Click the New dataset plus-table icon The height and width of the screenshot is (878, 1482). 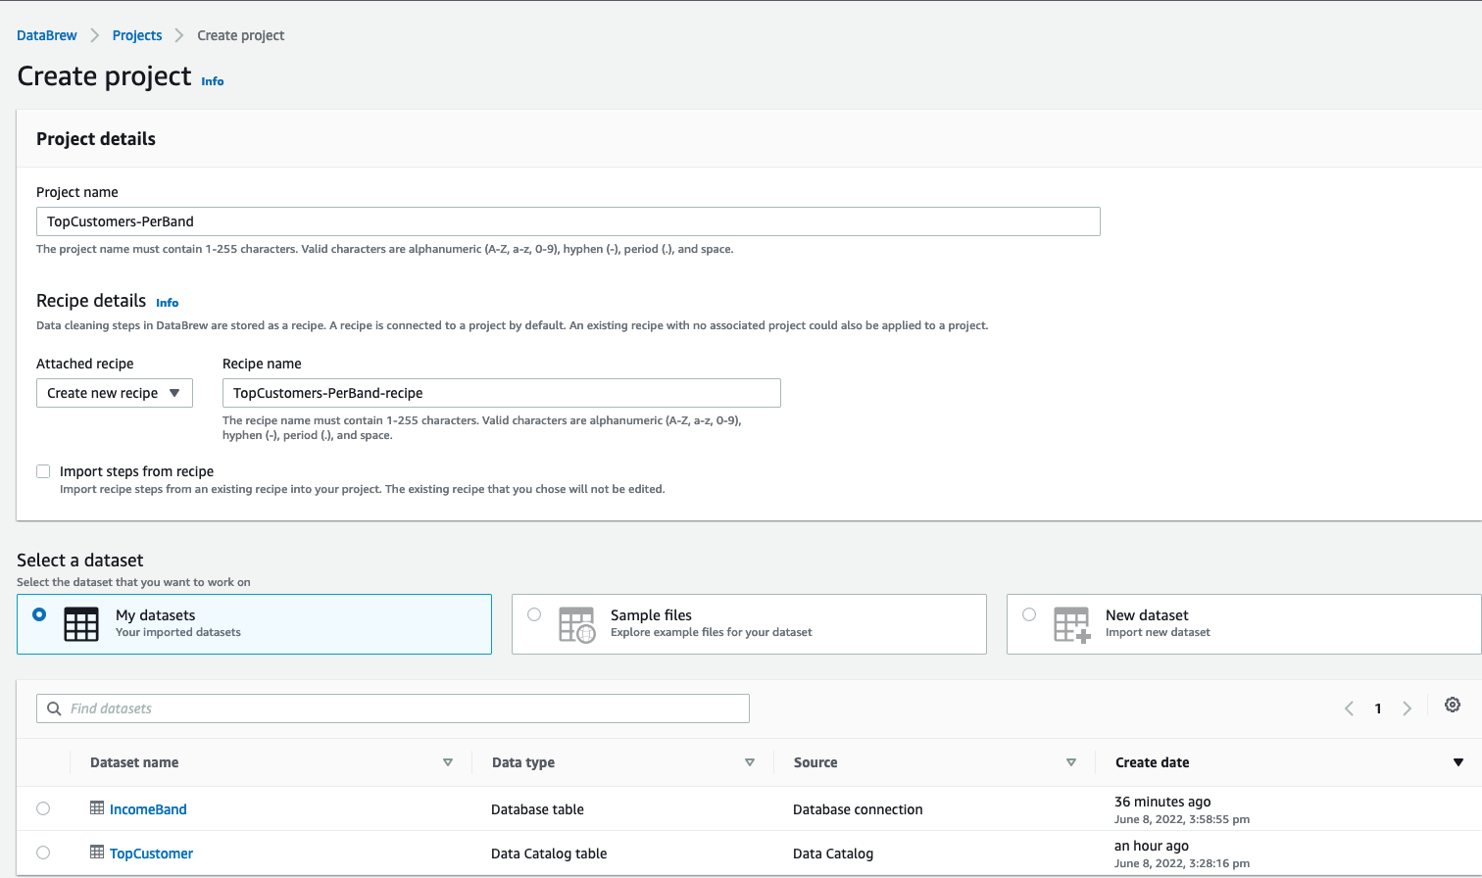pos(1072,624)
